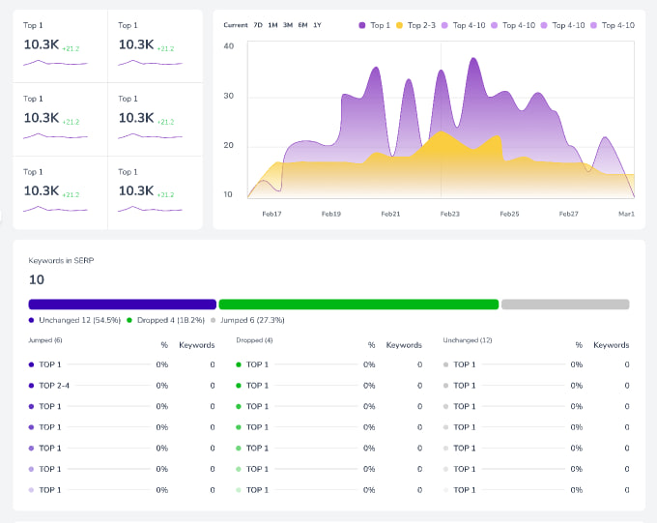Switch chart range to 1M

[x=272, y=25]
